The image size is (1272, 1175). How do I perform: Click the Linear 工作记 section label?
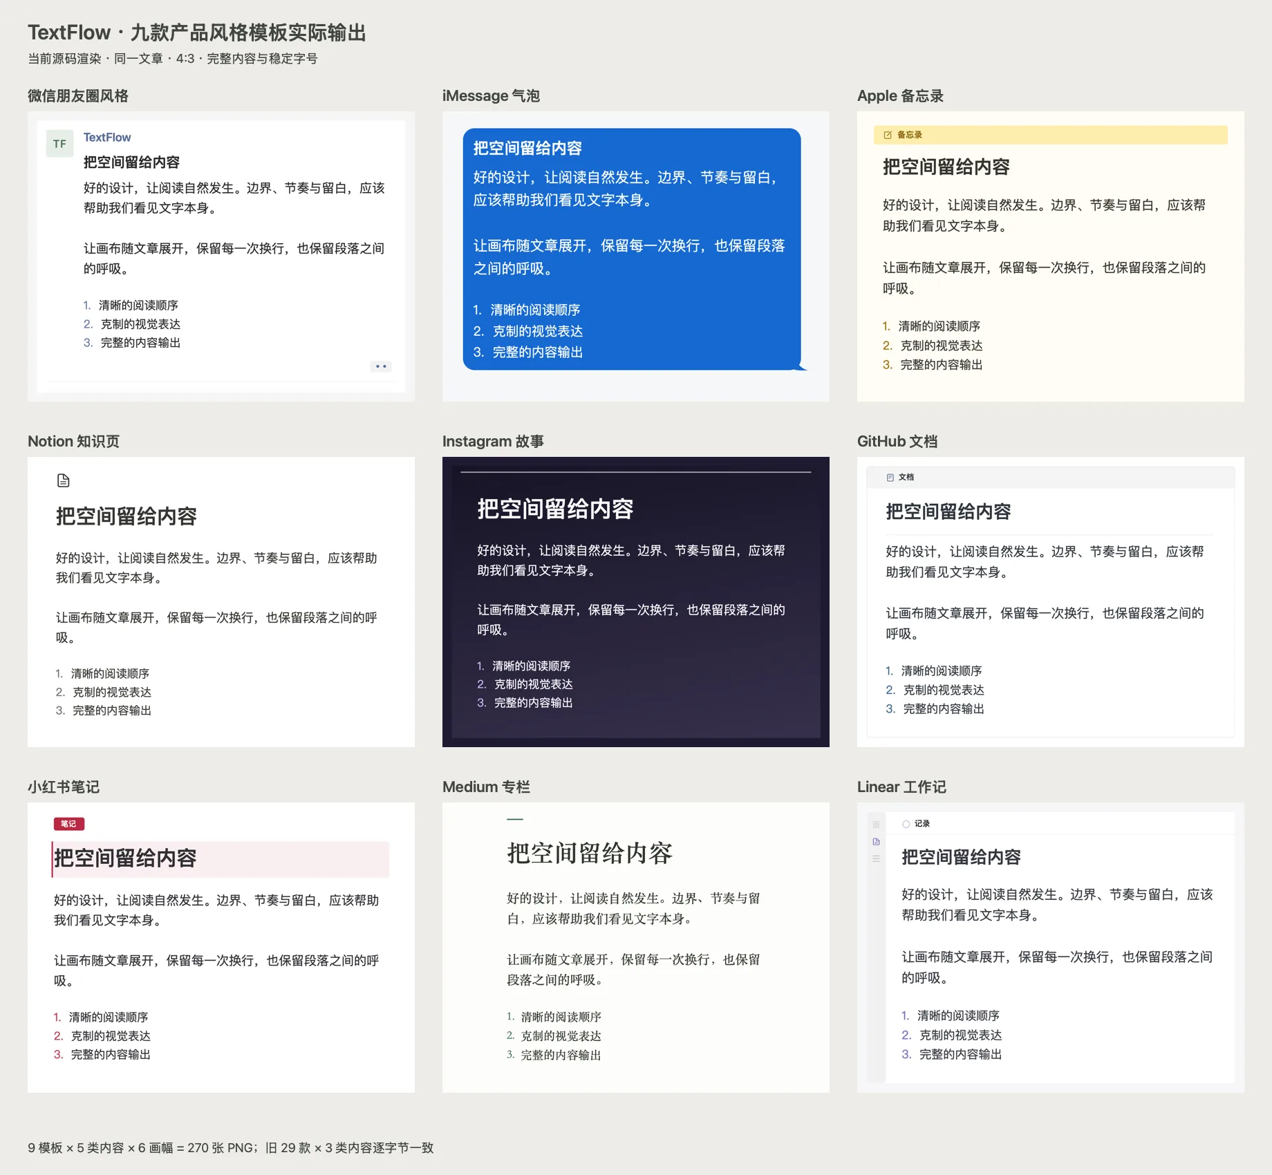coord(901,787)
